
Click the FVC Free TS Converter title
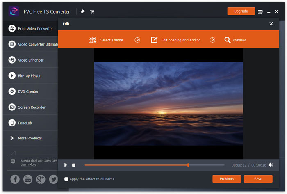tap(47, 12)
